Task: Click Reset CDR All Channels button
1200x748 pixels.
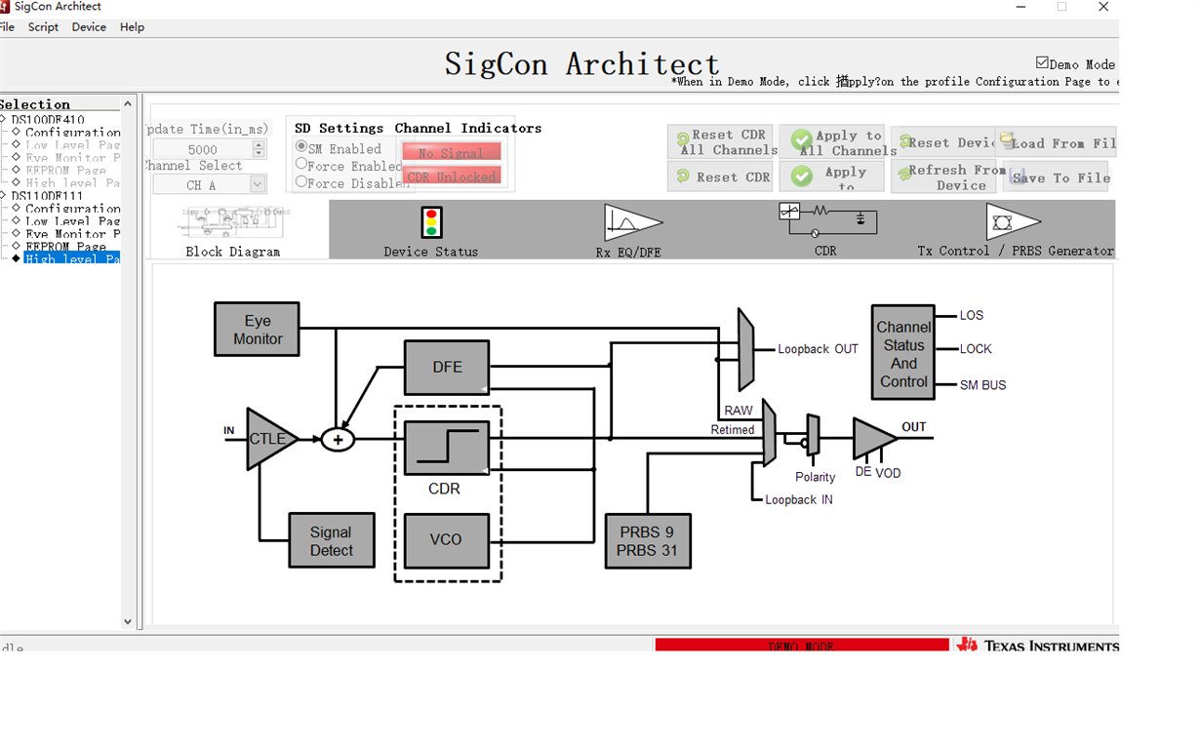Action: pyautogui.click(x=720, y=142)
